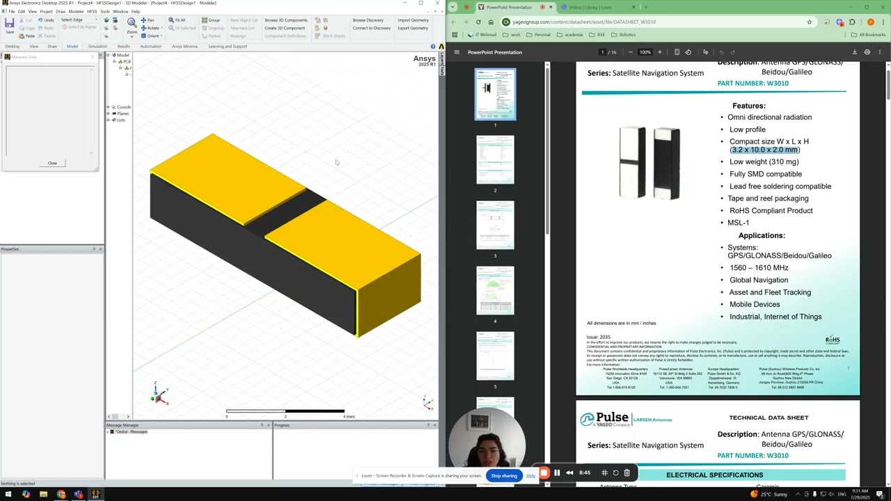The width and height of the screenshot is (891, 501).
Task: Open the Select: Edge dropdown
Action: pyautogui.click(x=81, y=20)
